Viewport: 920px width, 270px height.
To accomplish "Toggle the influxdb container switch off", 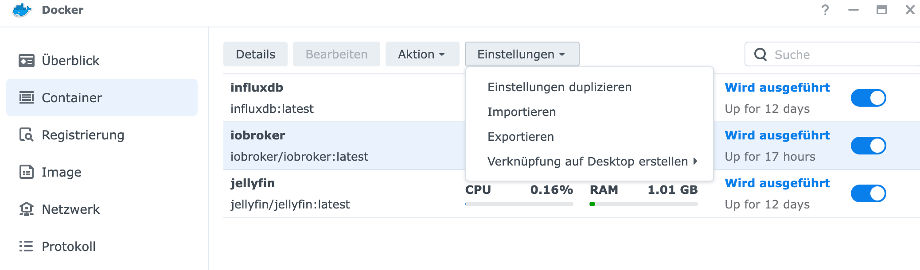I will click(x=868, y=98).
